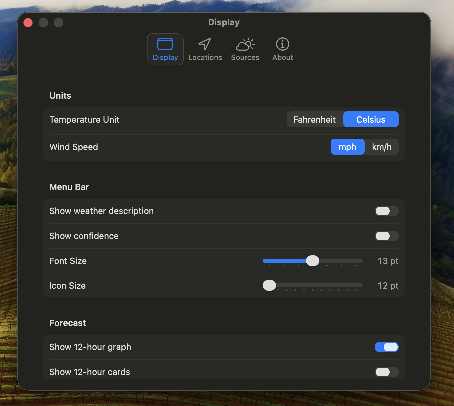Enable Show 12-hour cards toggle
This screenshot has height=406, width=454.
click(387, 372)
